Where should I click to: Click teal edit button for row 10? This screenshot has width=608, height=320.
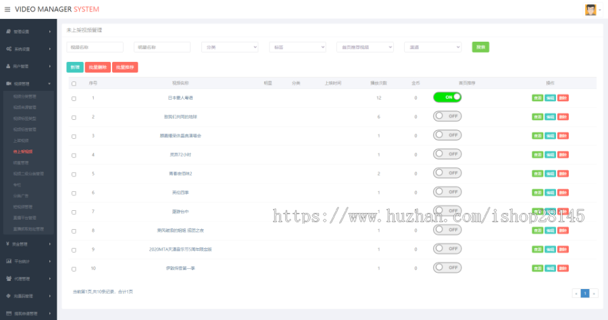pyautogui.click(x=550, y=268)
